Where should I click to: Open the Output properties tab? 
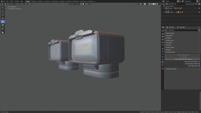point(163,37)
